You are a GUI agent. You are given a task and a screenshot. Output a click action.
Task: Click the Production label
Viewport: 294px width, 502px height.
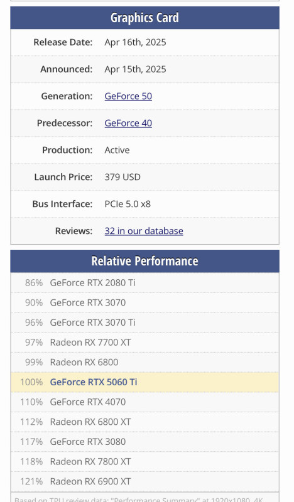click(x=67, y=150)
